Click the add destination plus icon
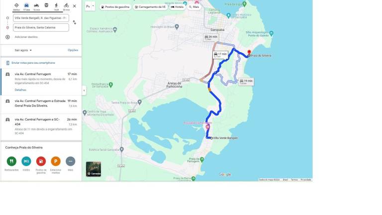 [7, 37]
